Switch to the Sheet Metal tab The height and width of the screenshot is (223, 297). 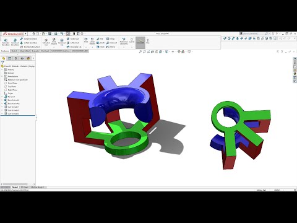(25, 51)
